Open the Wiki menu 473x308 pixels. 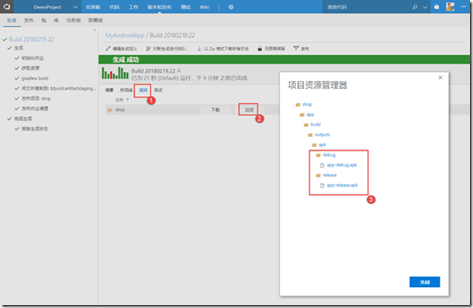(204, 7)
